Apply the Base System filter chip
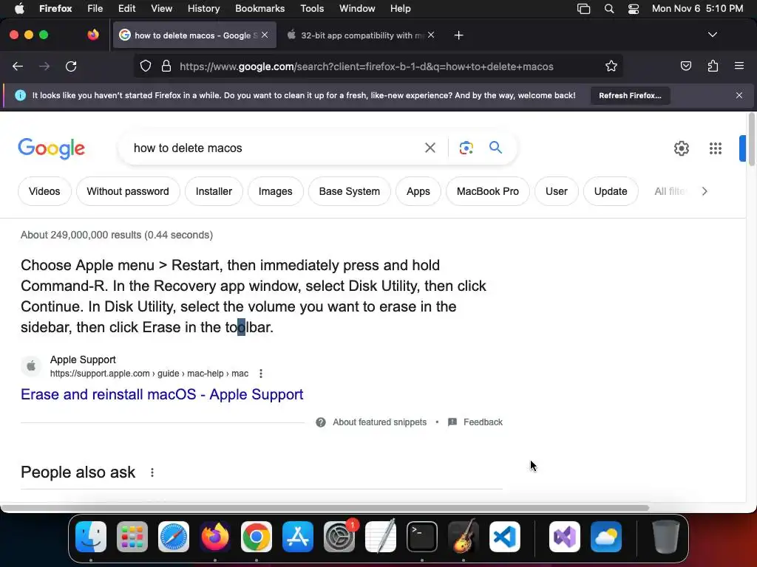This screenshot has width=757, height=567. [x=350, y=191]
